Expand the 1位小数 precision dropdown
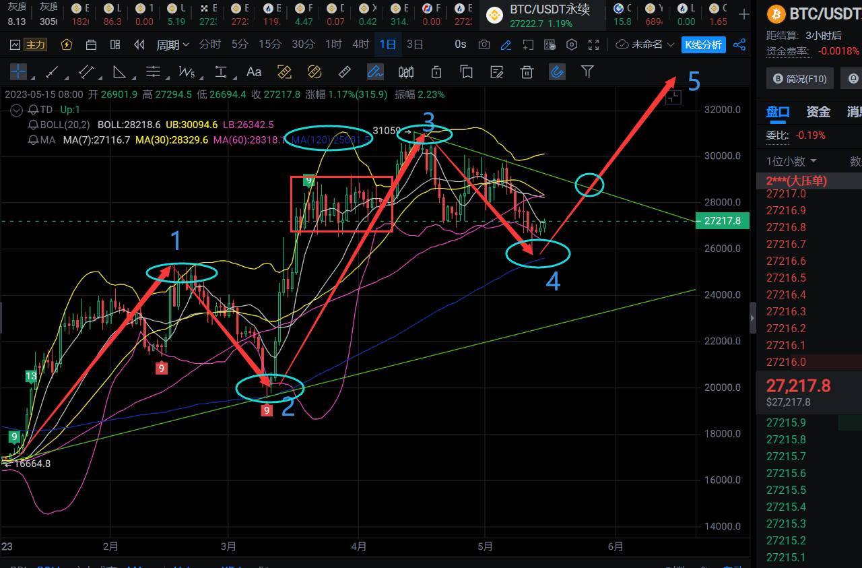The width and height of the screenshot is (862, 568). (791, 161)
